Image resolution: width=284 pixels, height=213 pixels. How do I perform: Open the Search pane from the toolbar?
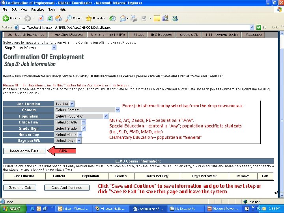coord(74,18)
